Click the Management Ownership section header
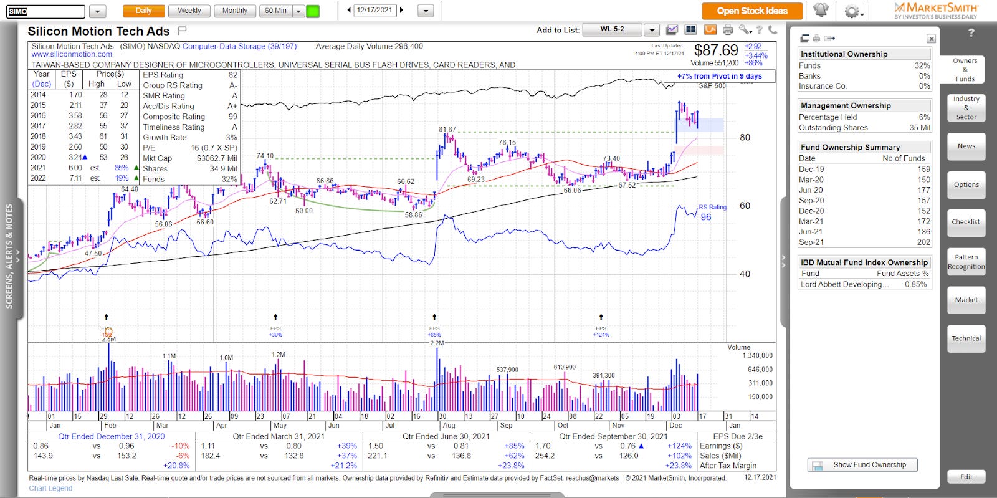 (x=865, y=106)
